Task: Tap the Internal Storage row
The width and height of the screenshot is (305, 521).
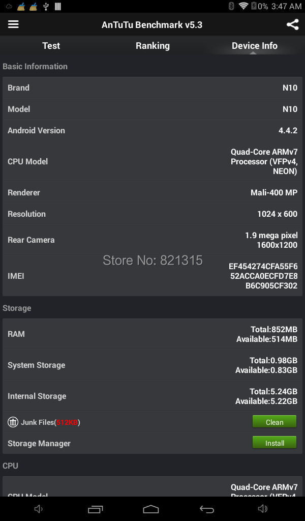Action: (152, 396)
